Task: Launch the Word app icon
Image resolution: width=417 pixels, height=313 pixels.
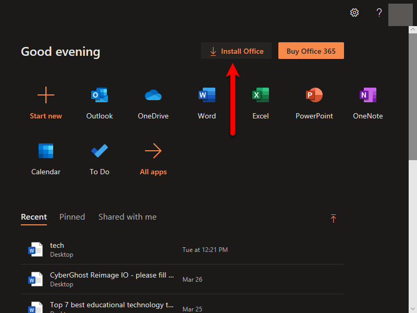Action: coord(207,95)
